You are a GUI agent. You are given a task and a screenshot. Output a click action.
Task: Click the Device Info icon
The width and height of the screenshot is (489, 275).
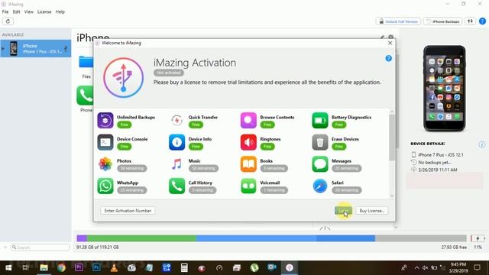coord(176,142)
